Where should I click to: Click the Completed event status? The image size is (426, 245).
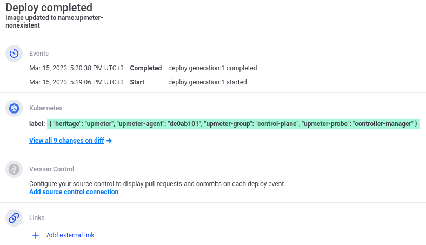pyautogui.click(x=146, y=68)
